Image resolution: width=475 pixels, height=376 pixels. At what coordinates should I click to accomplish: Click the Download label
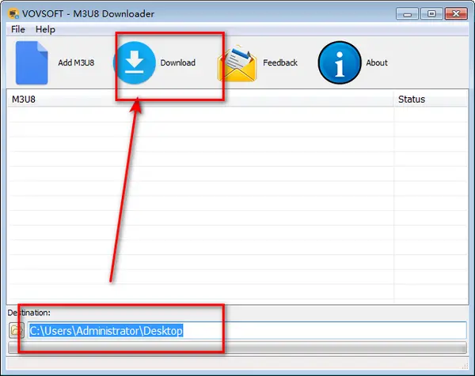pos(178,62)
